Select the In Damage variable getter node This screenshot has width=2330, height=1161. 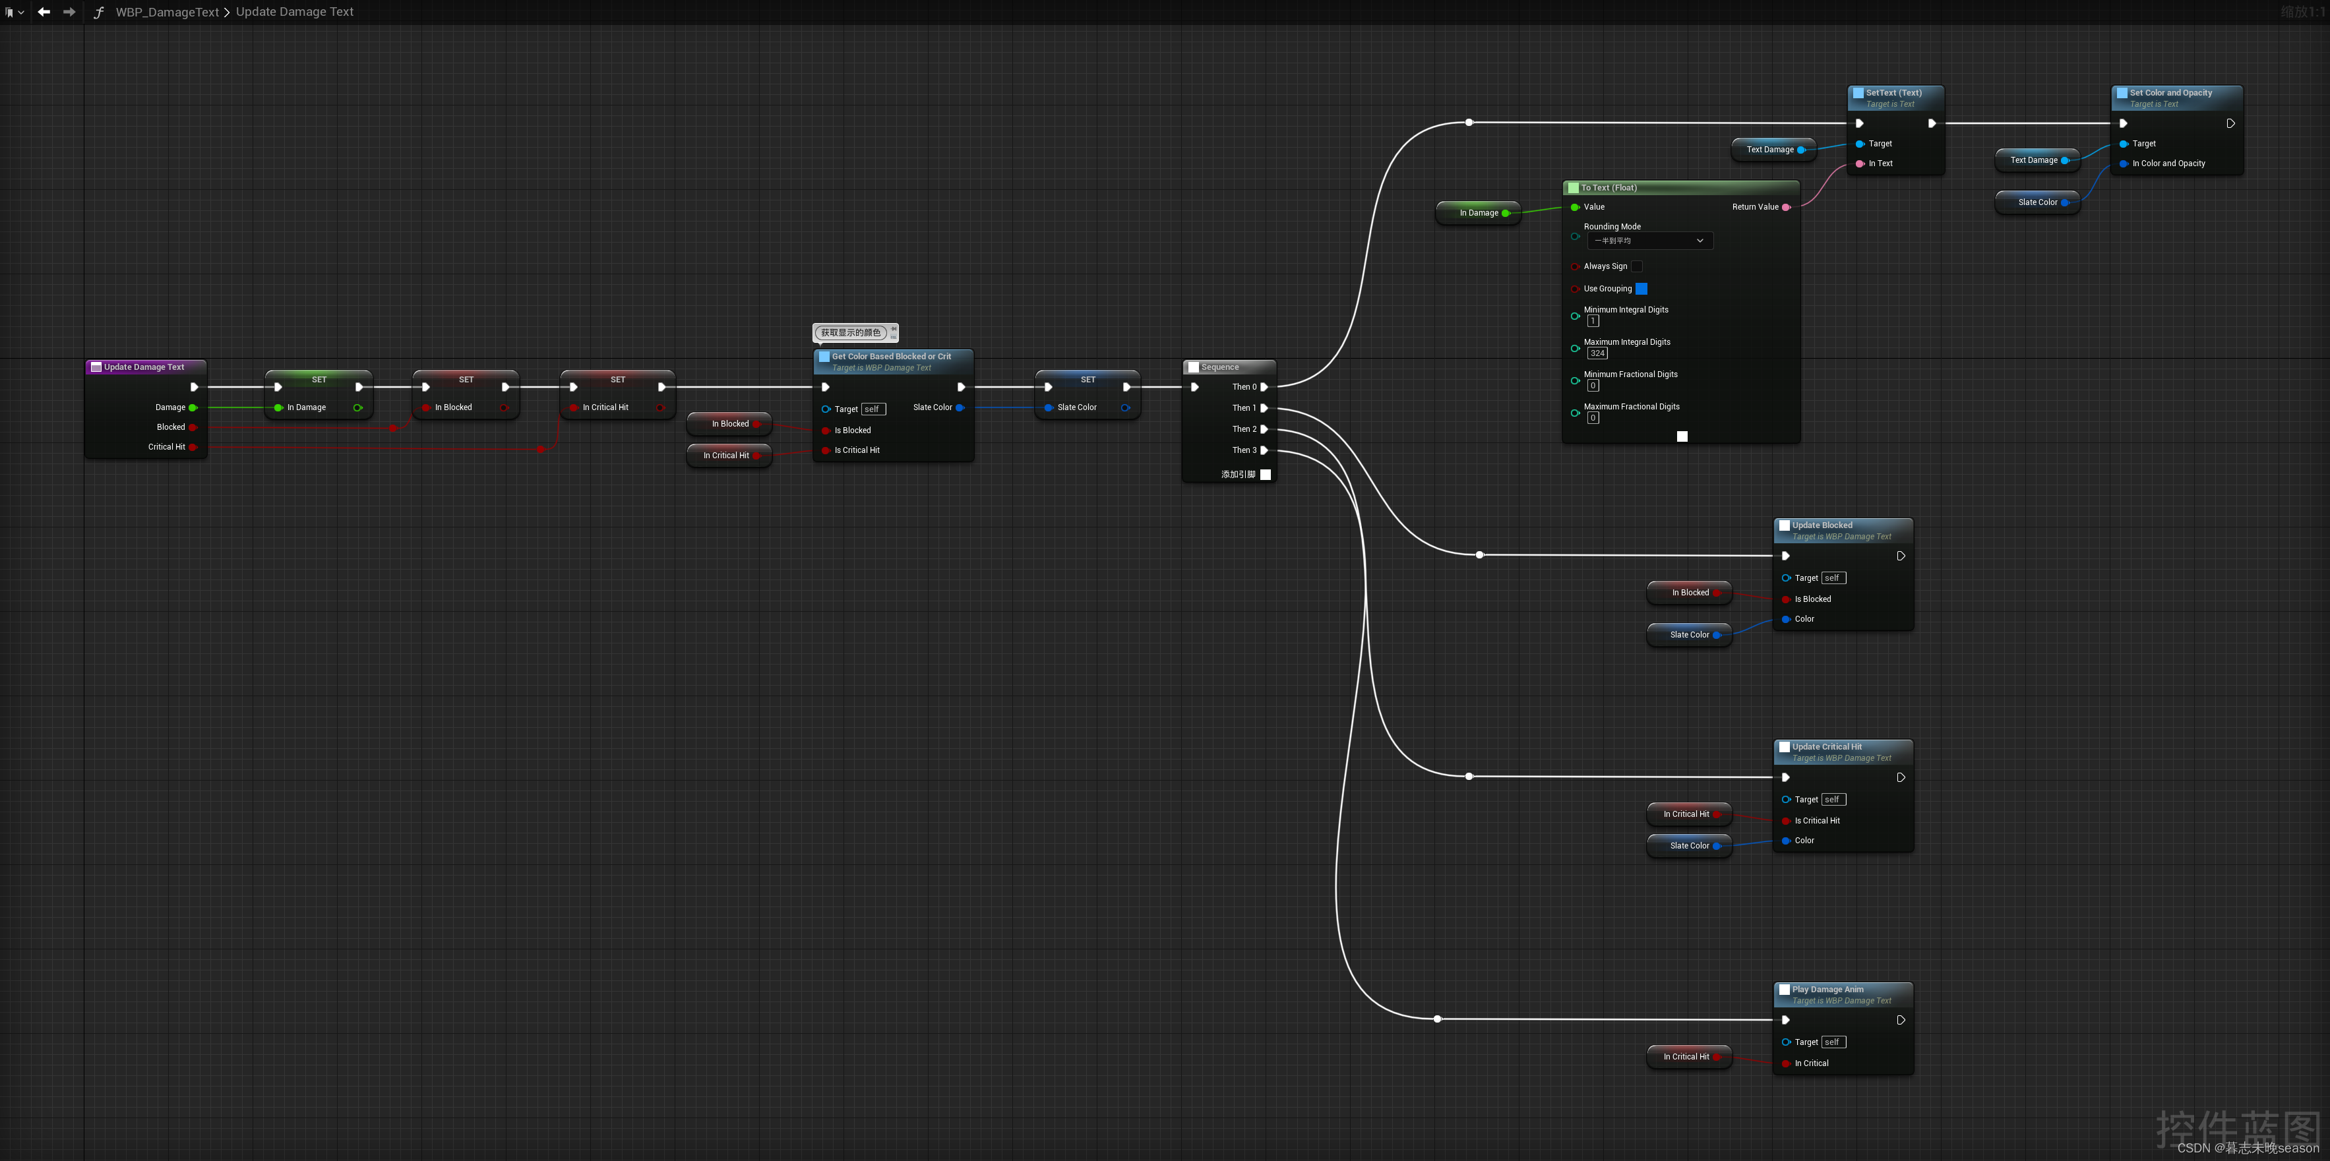[x=1478, y=214]
